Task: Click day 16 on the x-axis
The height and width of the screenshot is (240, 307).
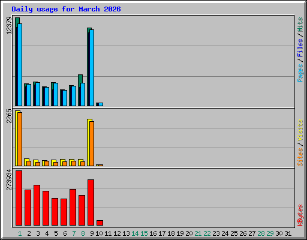Action: click(x=153, y=233)
